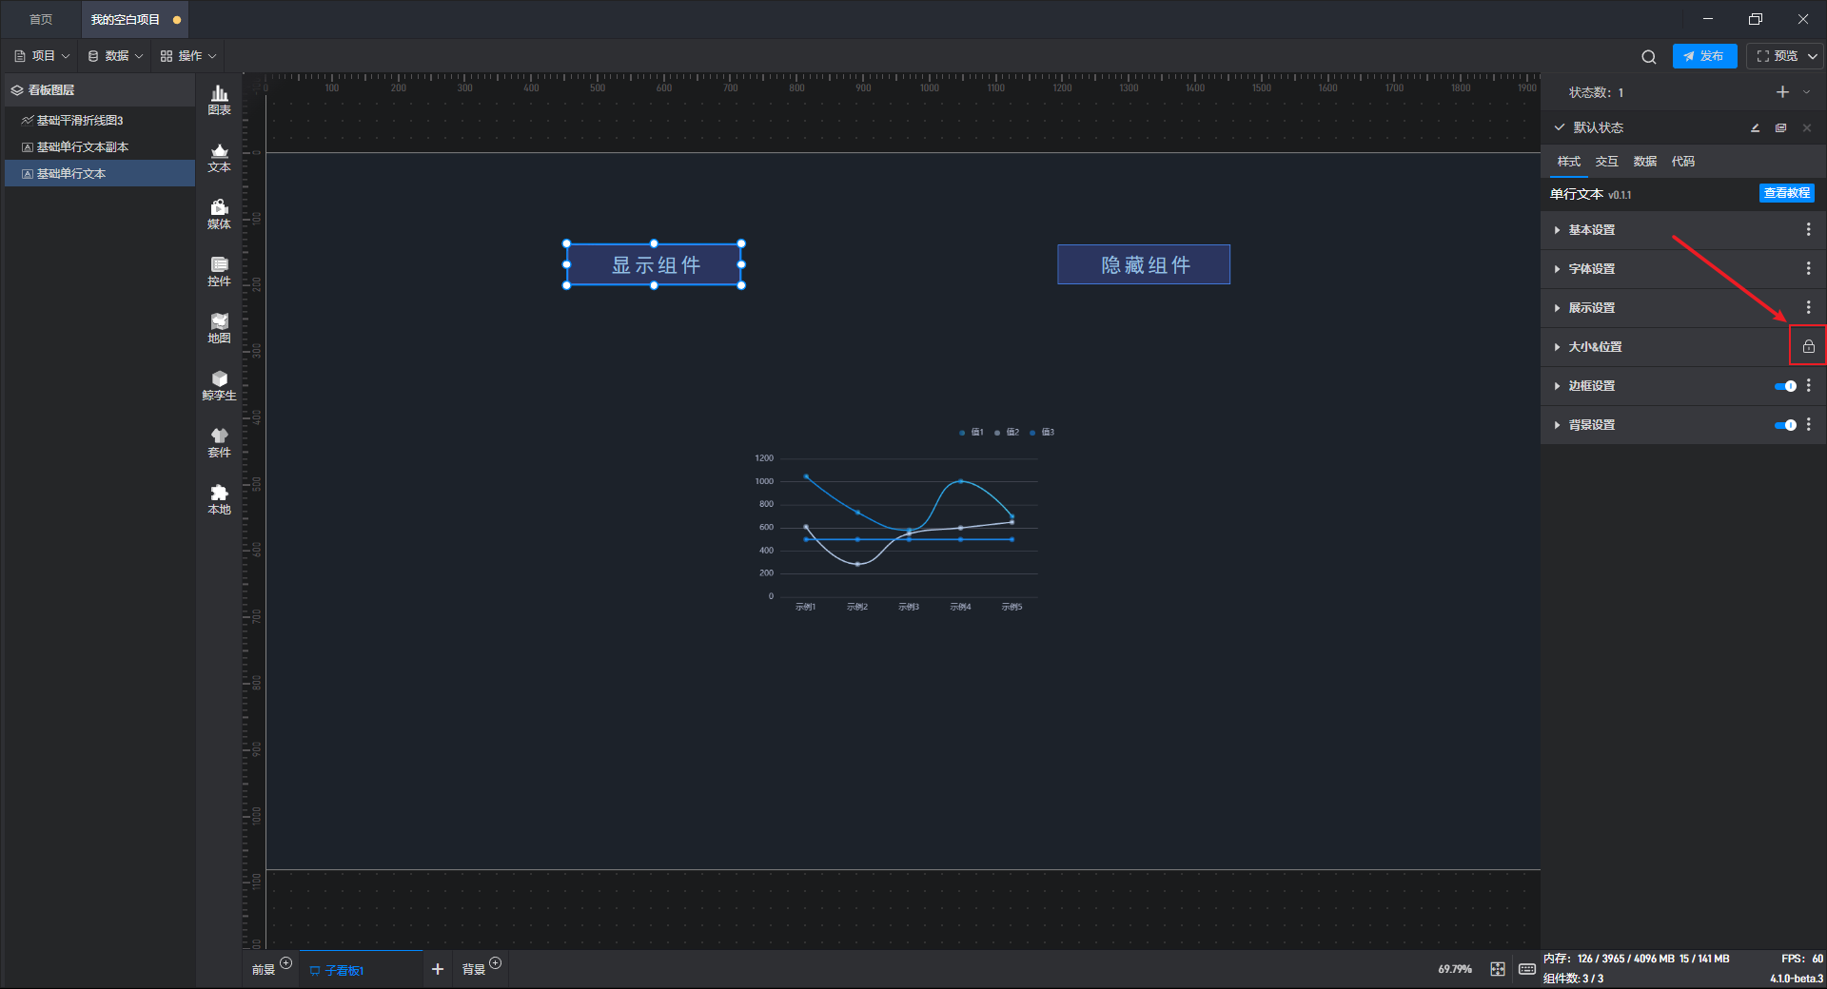Open the 媒体 media components panel
The image size is (1827, 989).
point(219,214)
